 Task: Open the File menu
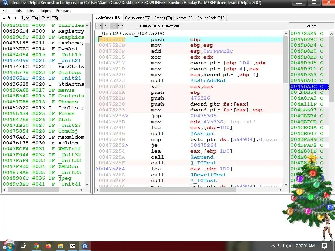click(5, 11)
